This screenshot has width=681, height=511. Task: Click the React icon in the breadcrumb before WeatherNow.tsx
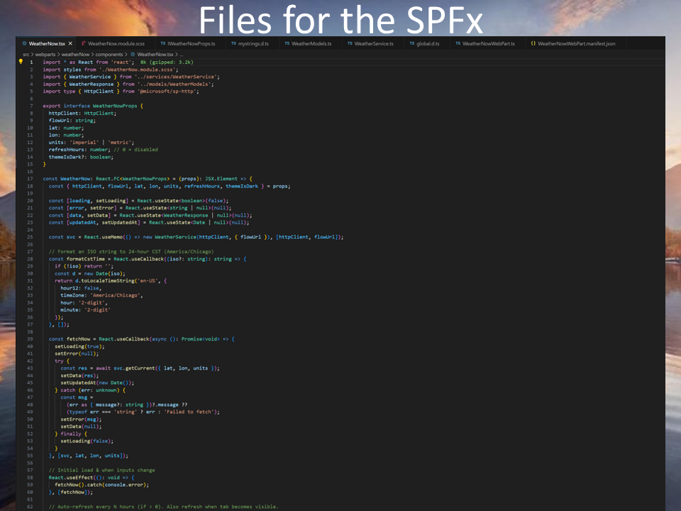pos(133,55)
